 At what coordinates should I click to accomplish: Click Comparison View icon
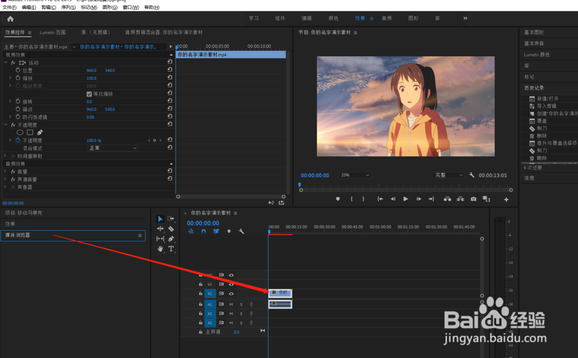[486, 199]
